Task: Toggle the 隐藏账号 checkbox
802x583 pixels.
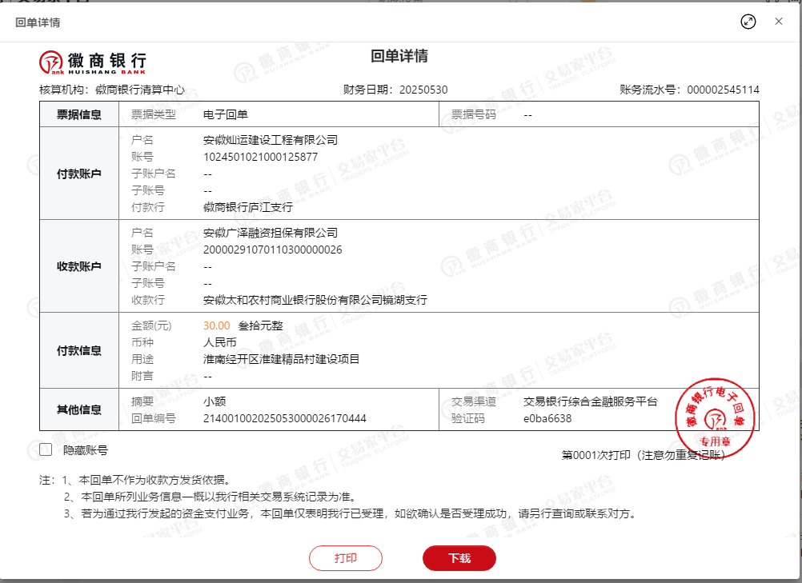Action: [46, 450]
